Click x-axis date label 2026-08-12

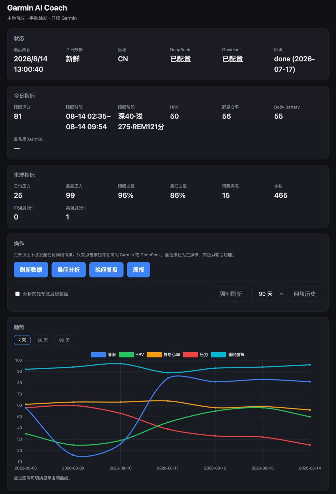[x=215, y=468]
